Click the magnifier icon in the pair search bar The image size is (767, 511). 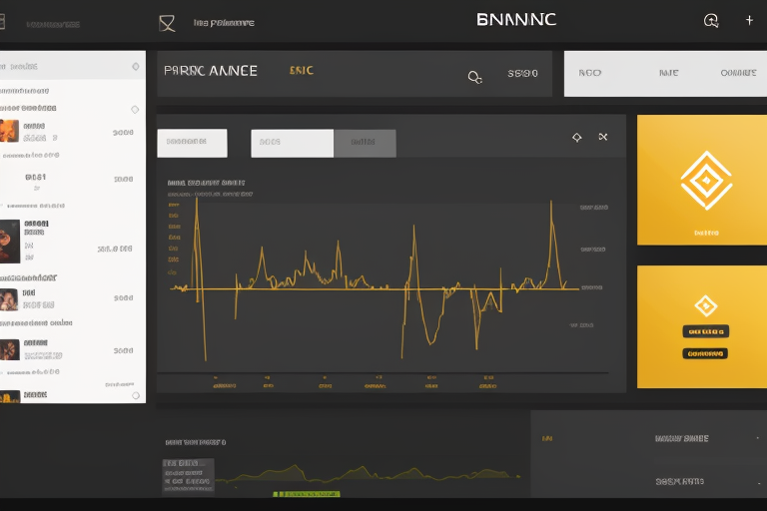[x=475, y=76]
